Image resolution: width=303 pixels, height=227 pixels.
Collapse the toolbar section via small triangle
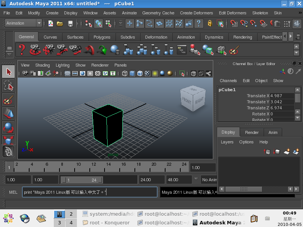(x=77, y=23)
